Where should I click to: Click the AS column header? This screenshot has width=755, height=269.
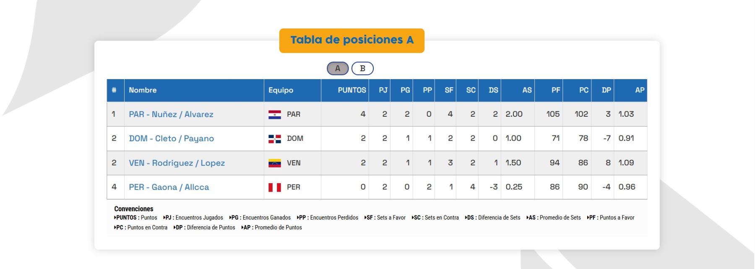pos(527,90)
